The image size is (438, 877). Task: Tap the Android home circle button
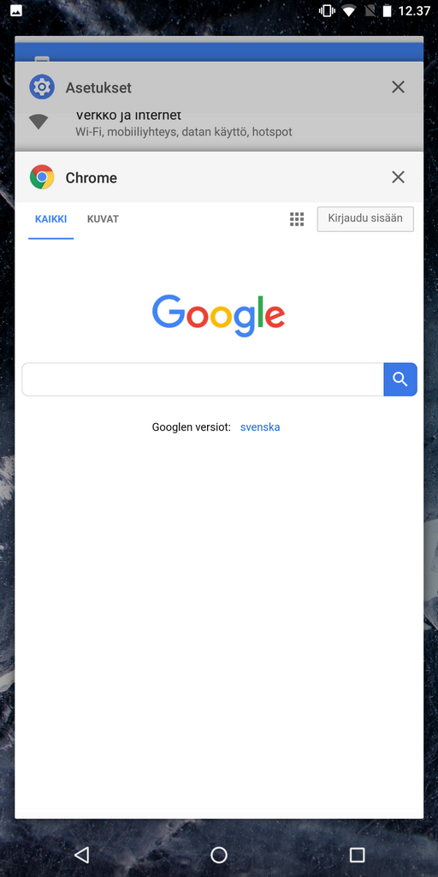click(x=219, y=855)
